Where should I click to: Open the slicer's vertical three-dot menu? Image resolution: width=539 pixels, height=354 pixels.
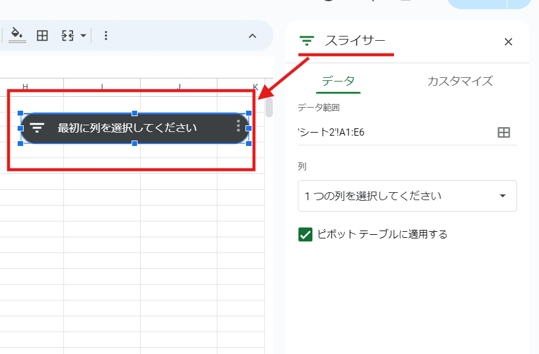[x=238, y=126]
